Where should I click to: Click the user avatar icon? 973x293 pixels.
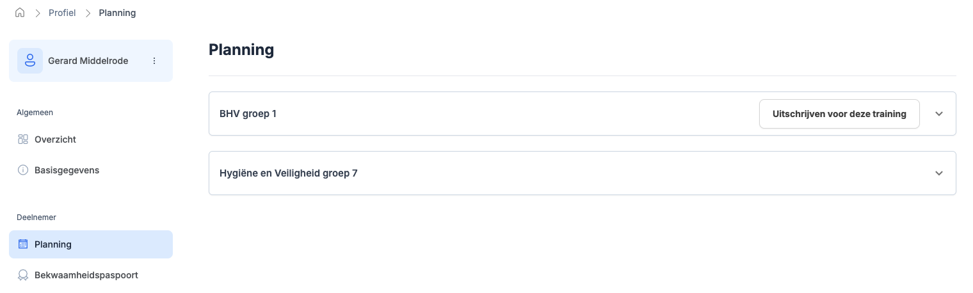coord(29,61)
